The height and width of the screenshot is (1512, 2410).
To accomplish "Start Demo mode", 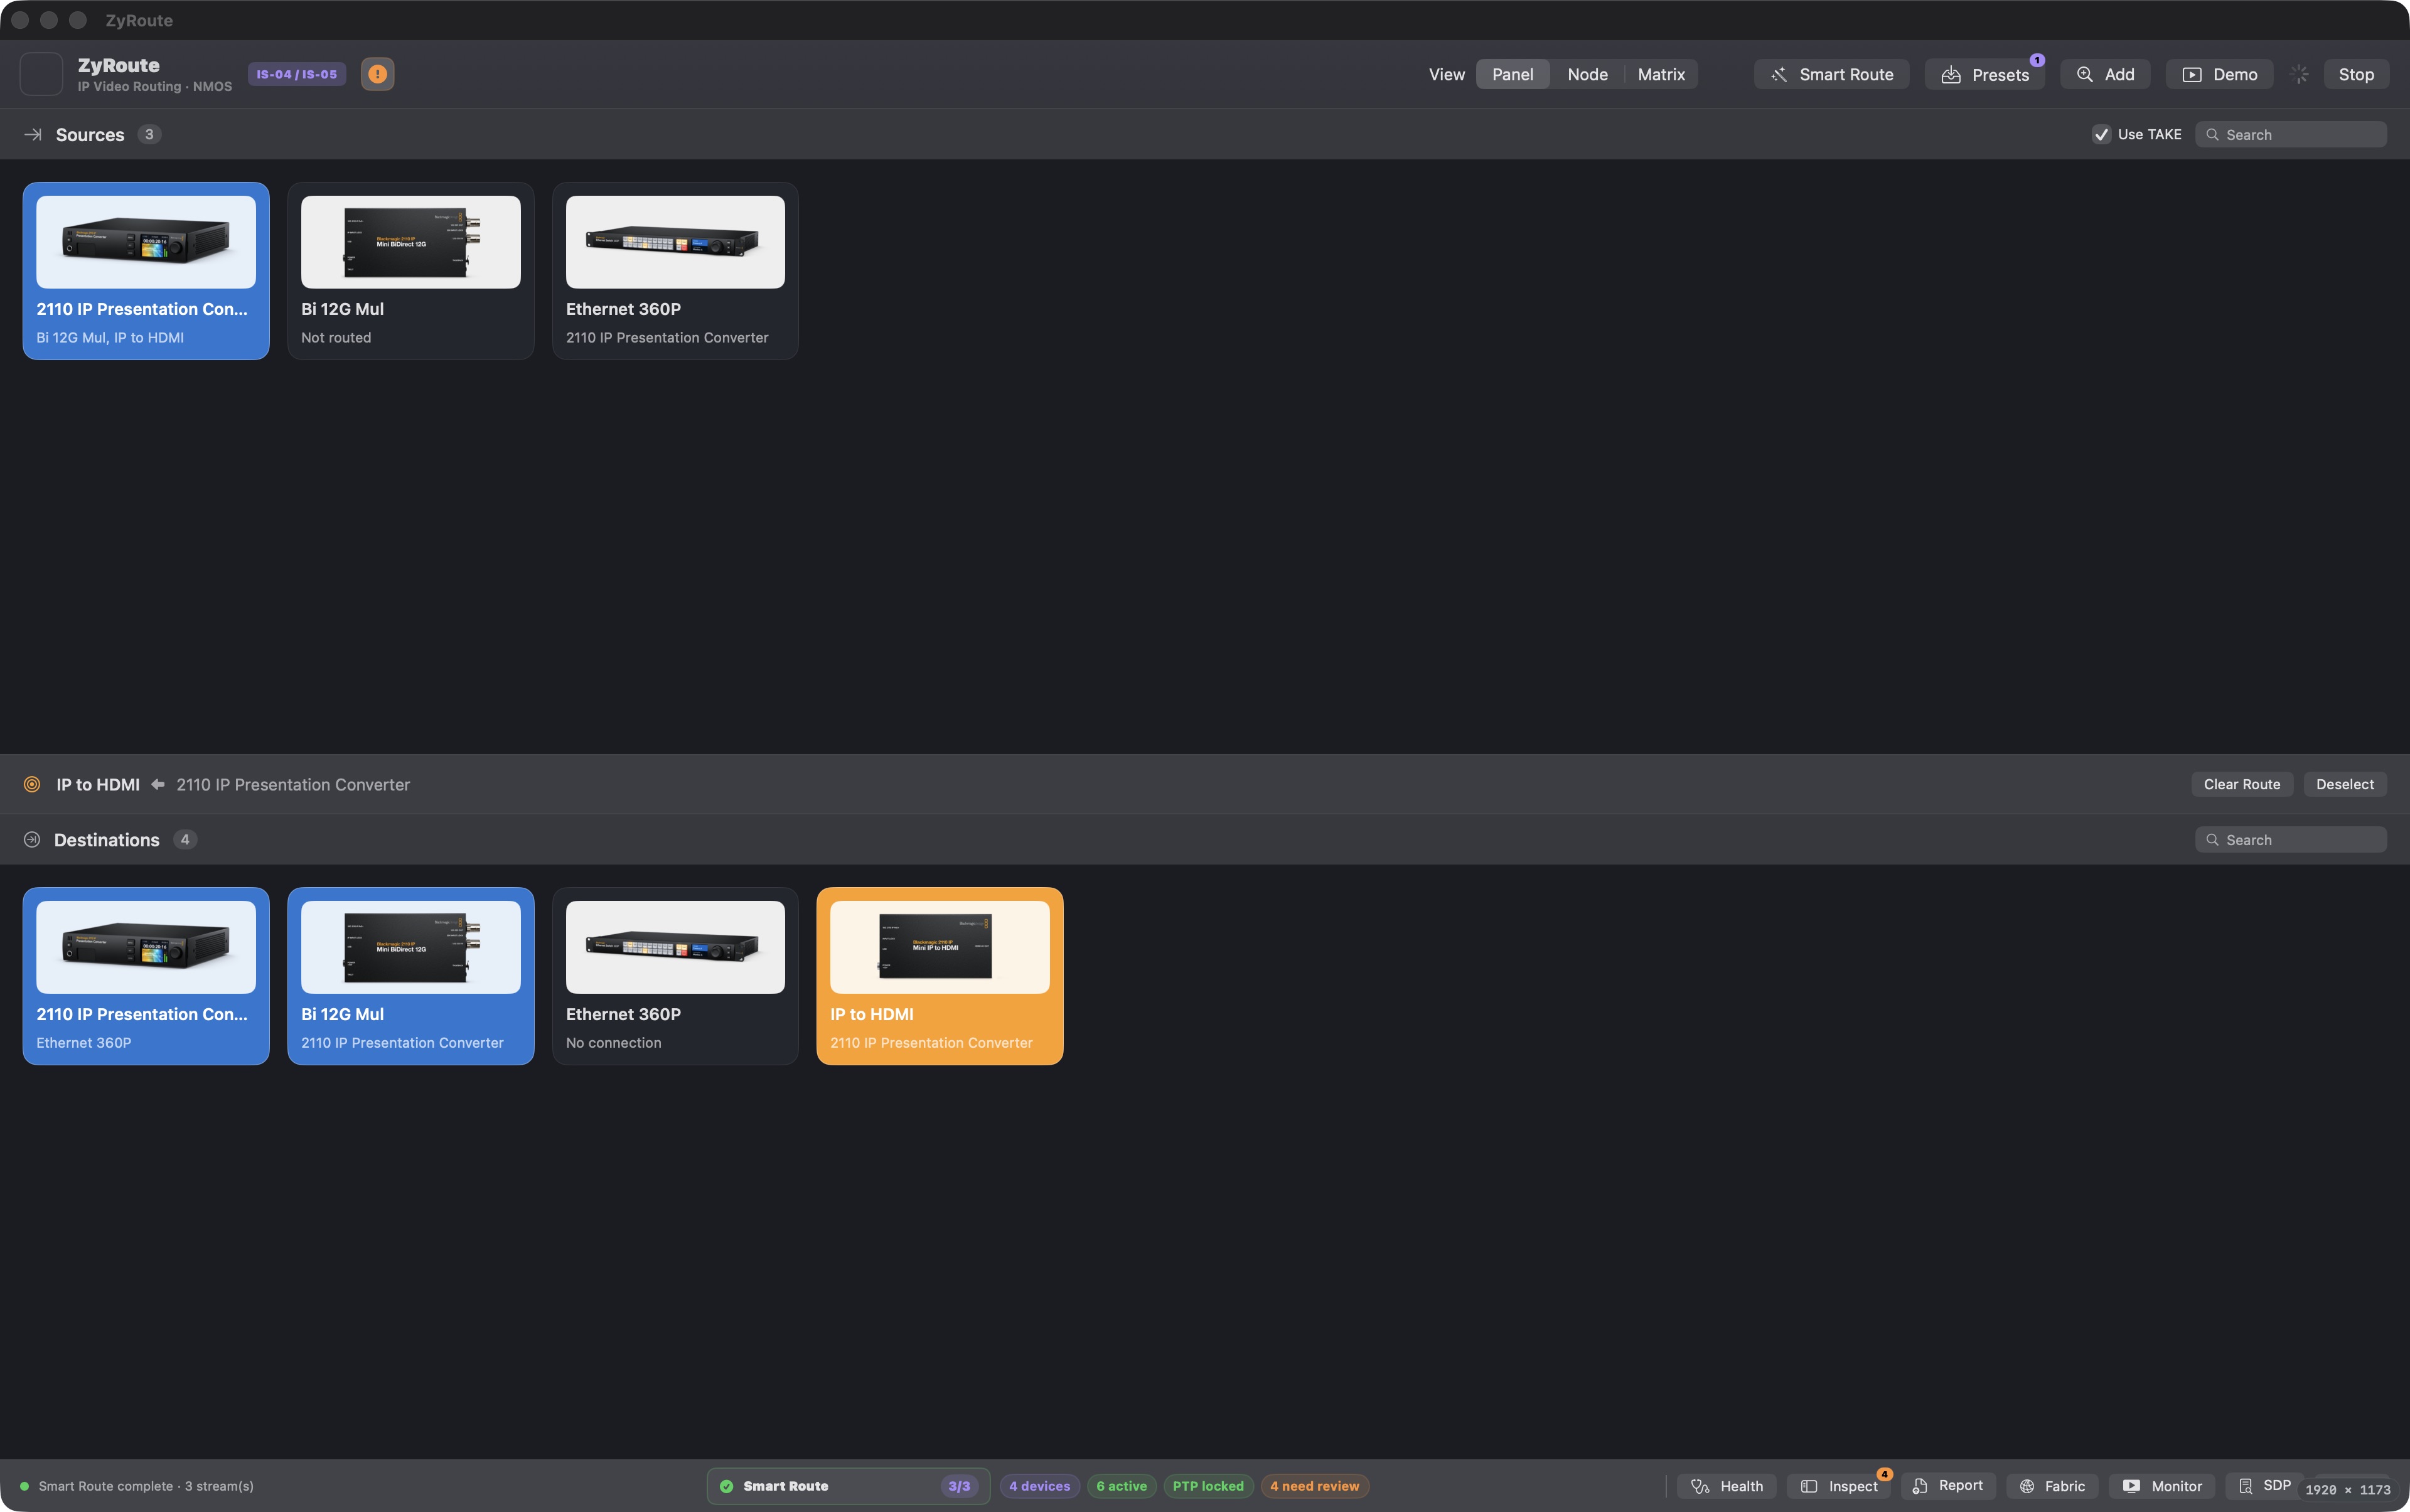I will [2219, 74].
